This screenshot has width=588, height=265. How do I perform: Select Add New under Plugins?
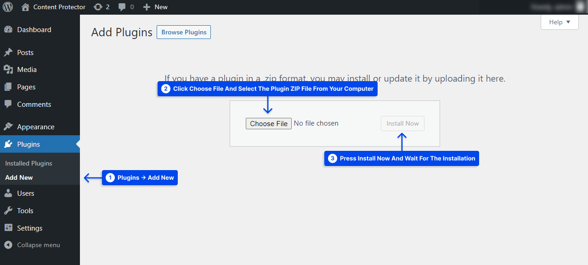19,177
